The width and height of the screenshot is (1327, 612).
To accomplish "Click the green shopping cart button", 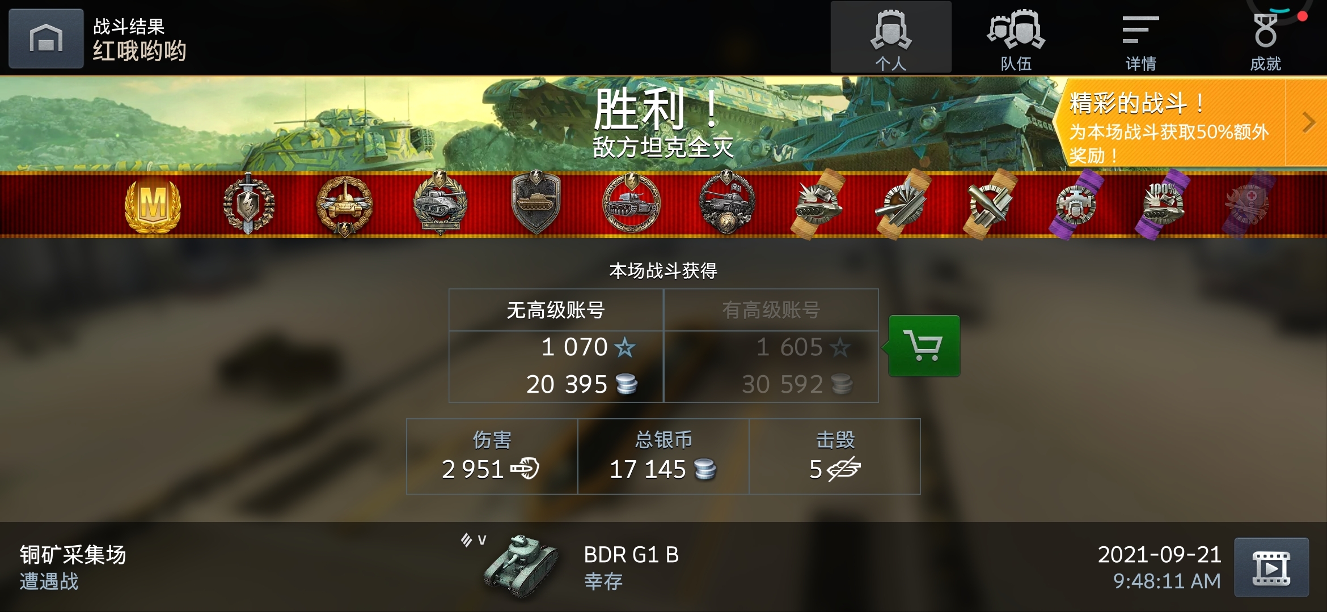I will pos(924,346).
